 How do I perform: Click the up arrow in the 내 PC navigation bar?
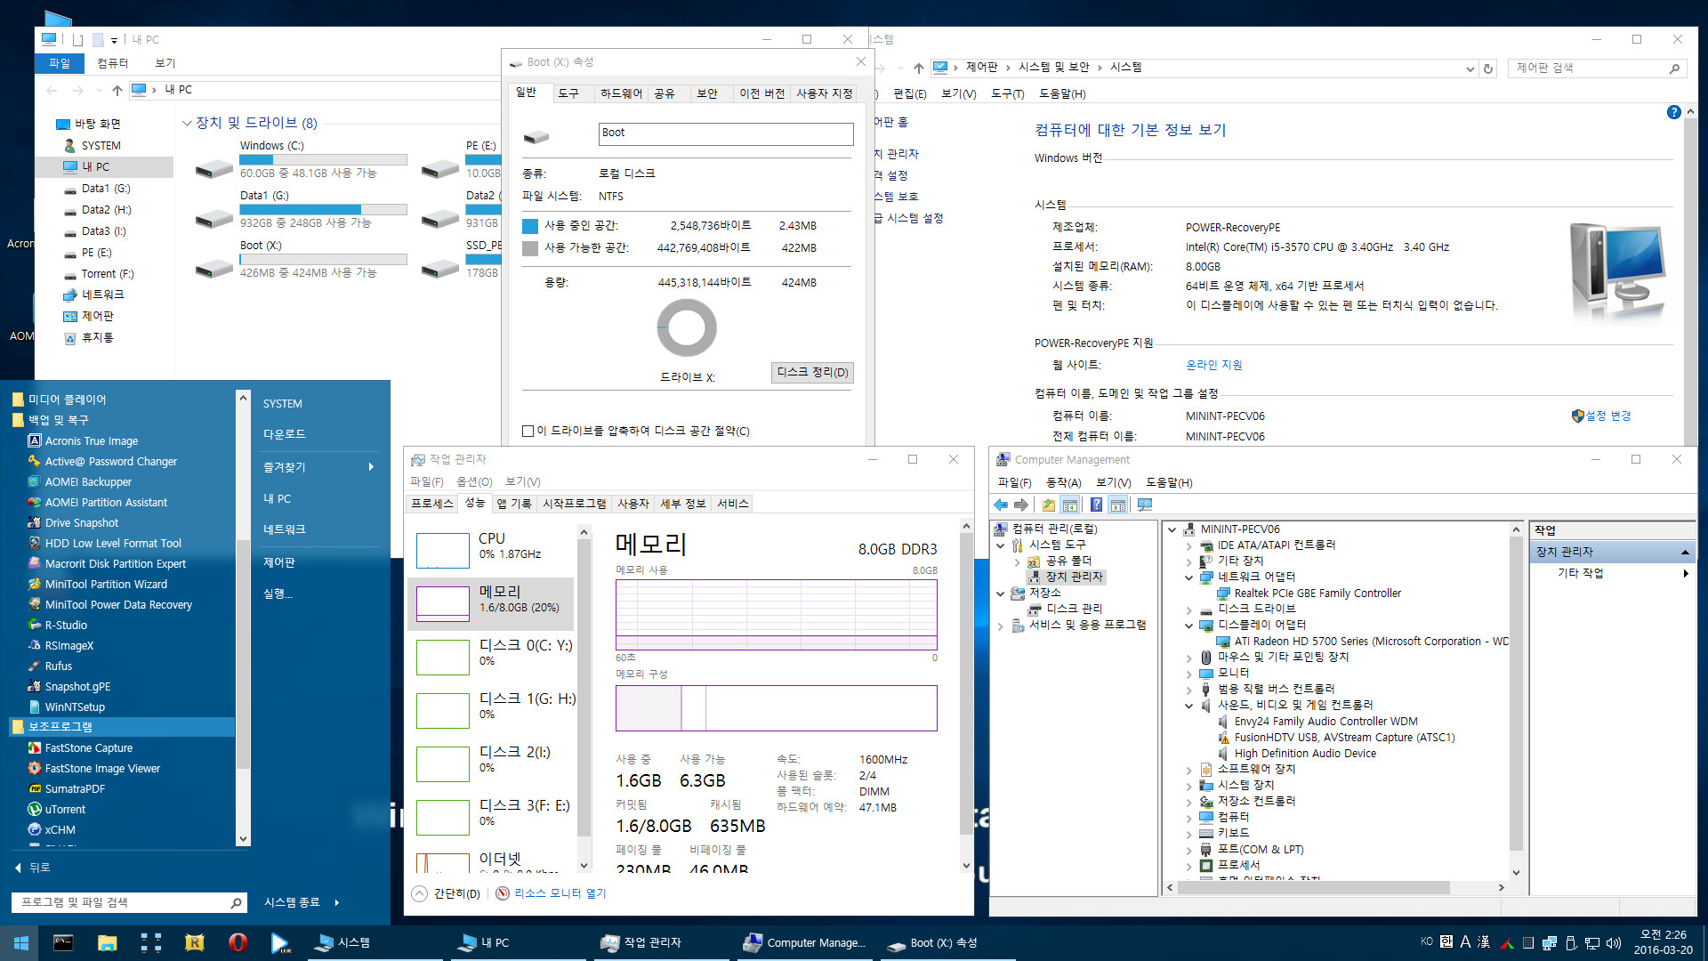click(117, 90)
